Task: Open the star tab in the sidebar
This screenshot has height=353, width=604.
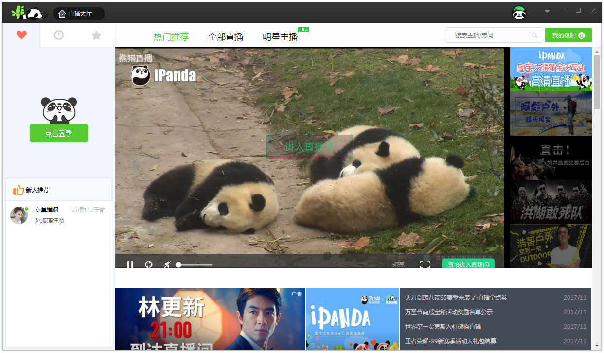Action: [96, 35]
